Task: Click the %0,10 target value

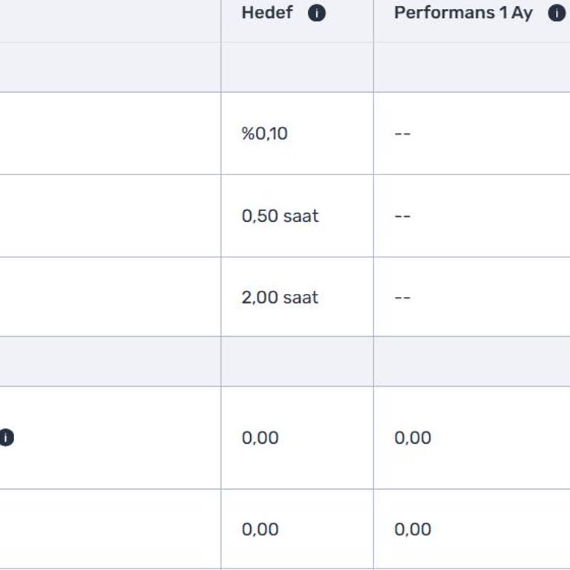Action: [x=265, y=134]
